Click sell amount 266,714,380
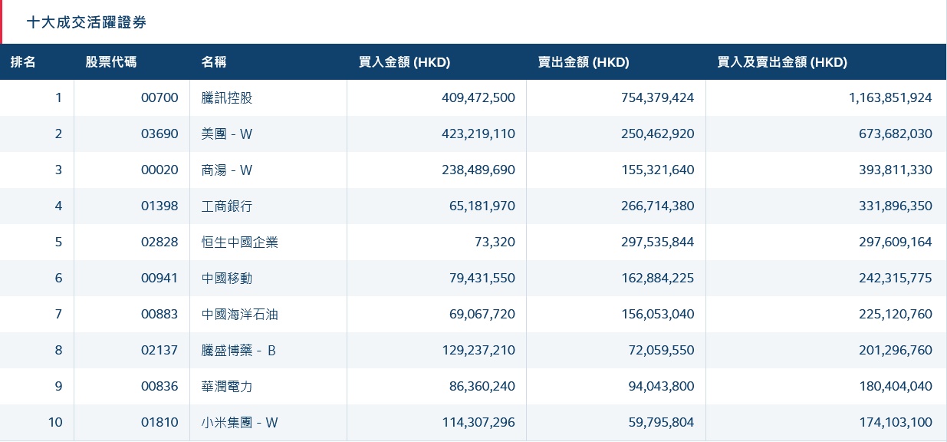Viewport: 947px width, 442px height. coord(658,206)
